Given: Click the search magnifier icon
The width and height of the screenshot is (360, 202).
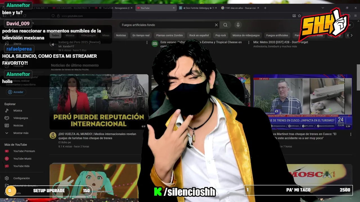Looking at the screenshot, I should [x=225, y=25].
